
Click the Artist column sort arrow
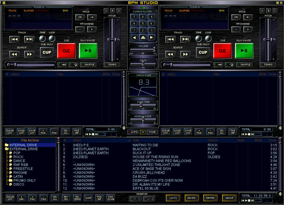coord(129,140)
